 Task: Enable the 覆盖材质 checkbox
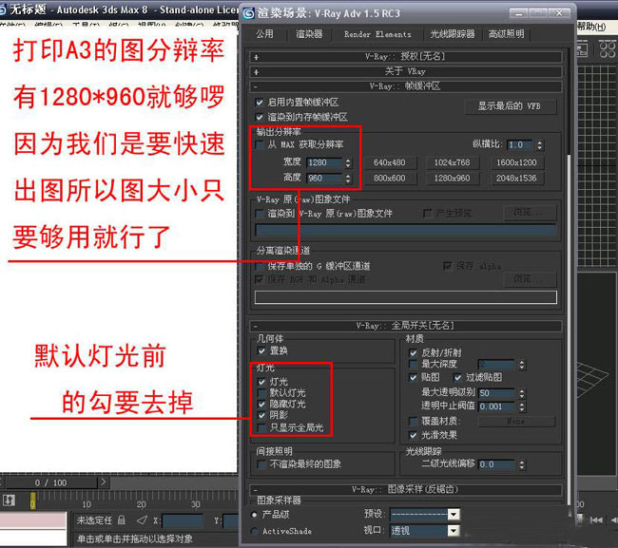pos(413,422)
